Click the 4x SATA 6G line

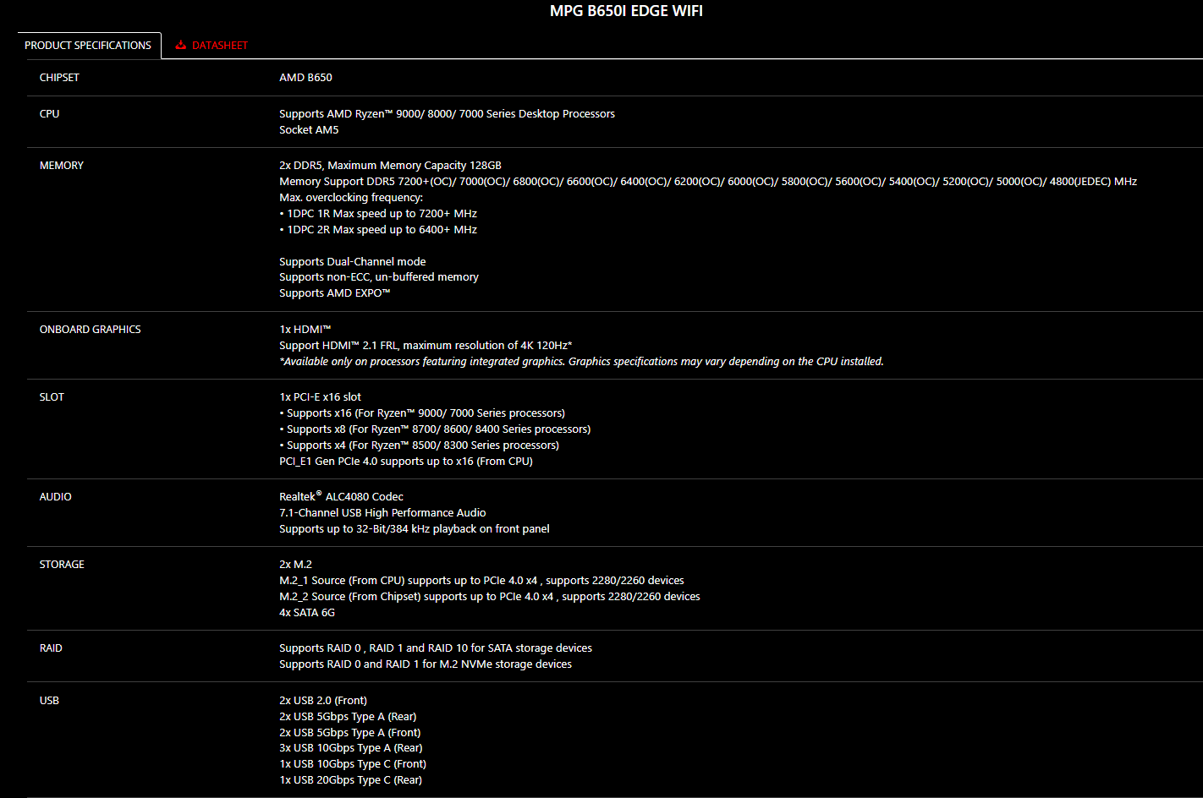click(x=307, y=613)
